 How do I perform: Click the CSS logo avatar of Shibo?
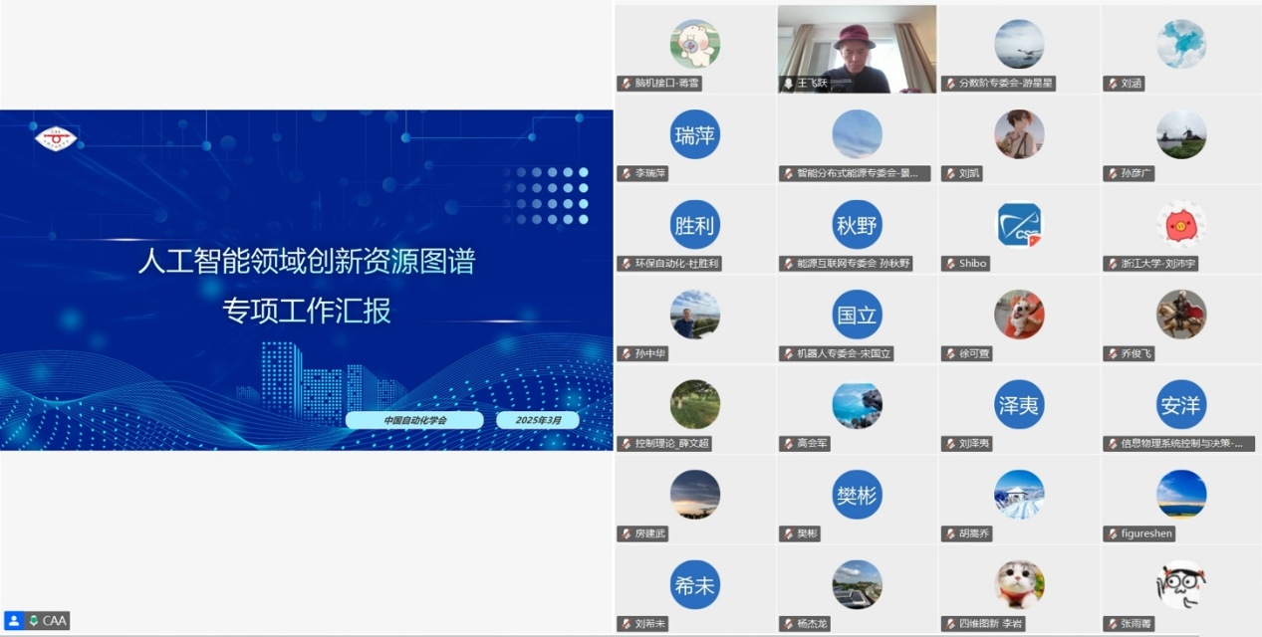[1019, 225]
